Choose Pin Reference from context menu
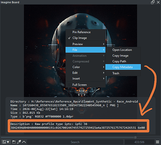The image size is (161, 145). 85,32
